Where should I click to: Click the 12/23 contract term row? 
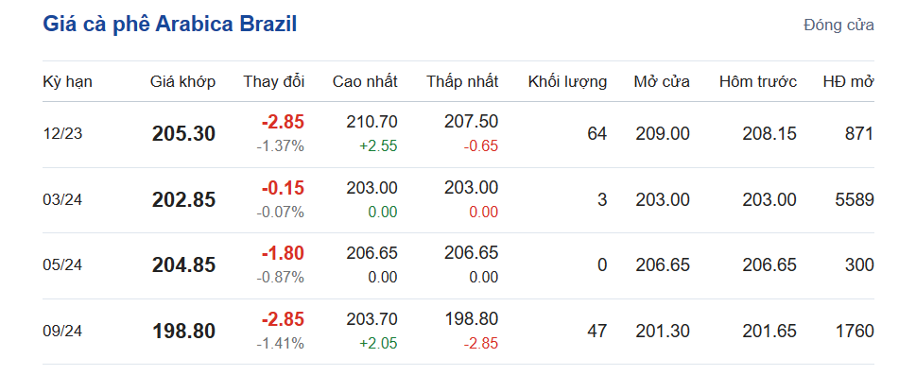click(458, 135)
